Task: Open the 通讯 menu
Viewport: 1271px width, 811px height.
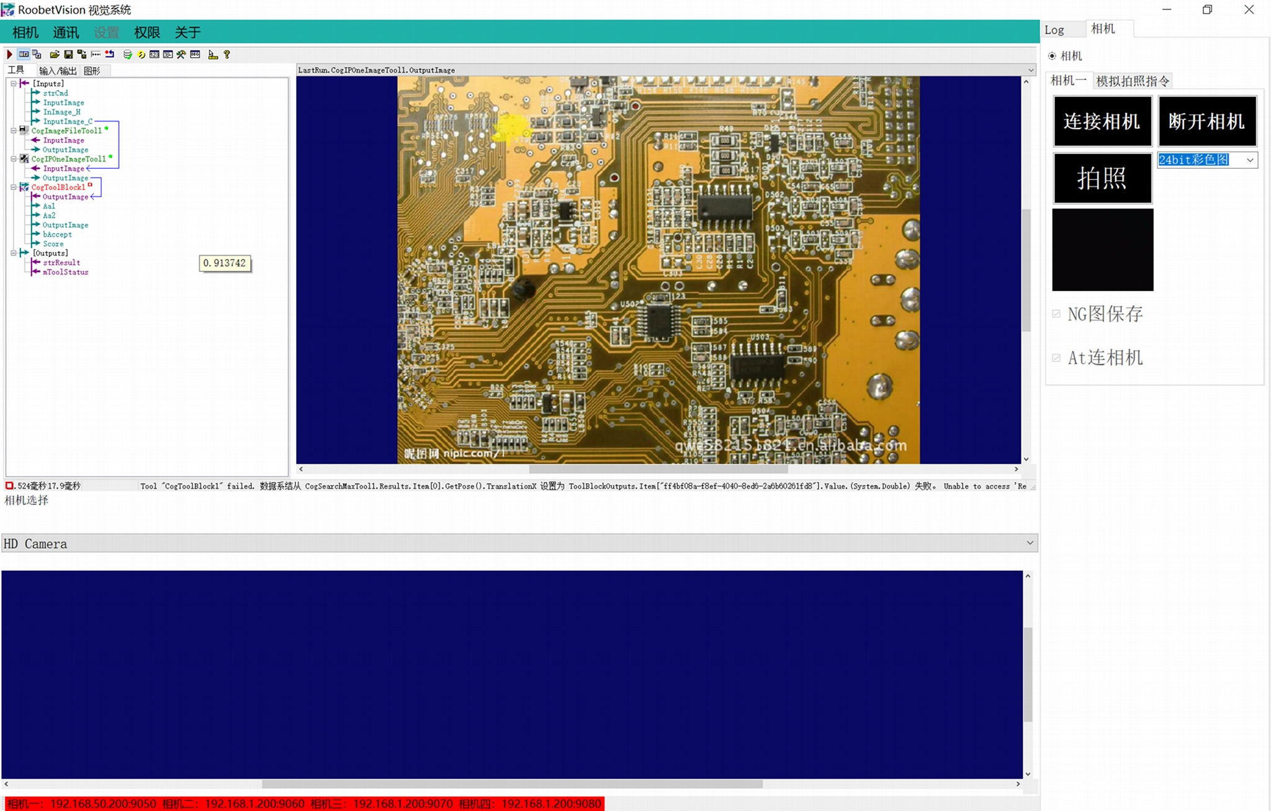Action: click(66, 32)
